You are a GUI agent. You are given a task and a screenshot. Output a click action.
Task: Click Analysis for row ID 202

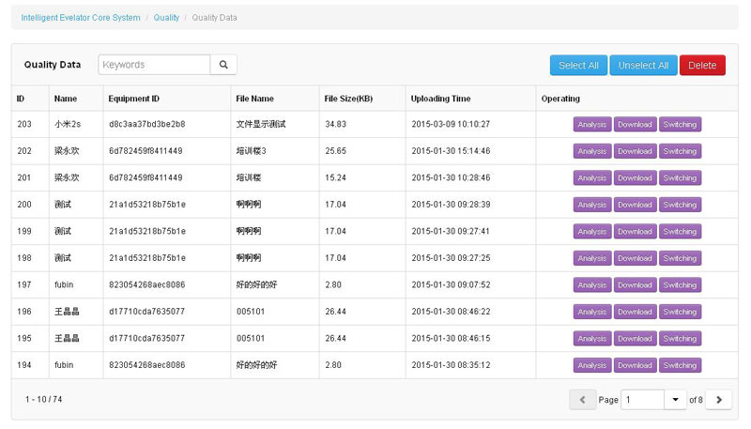click(x=592, y=151)
